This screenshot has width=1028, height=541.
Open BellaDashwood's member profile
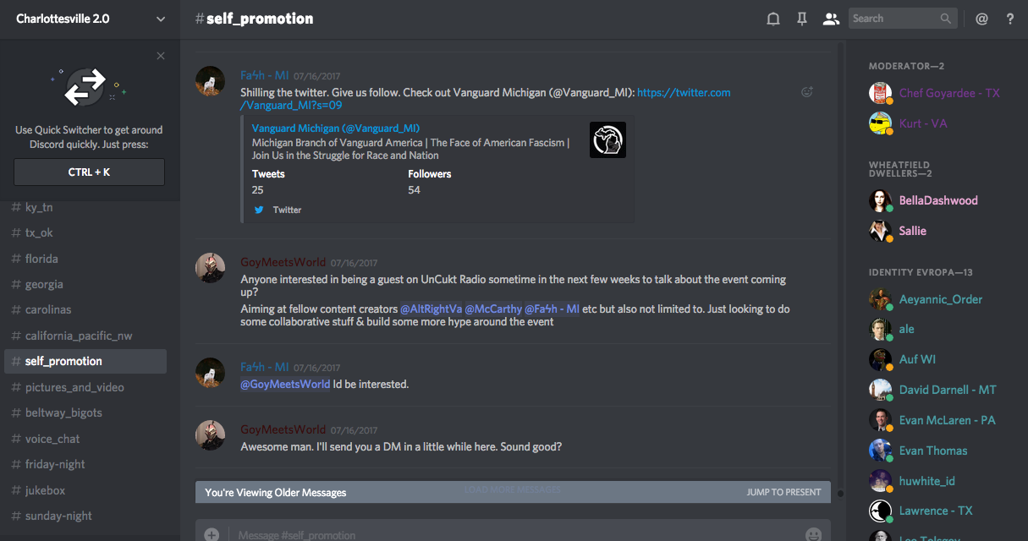click(x=937, y=200)
